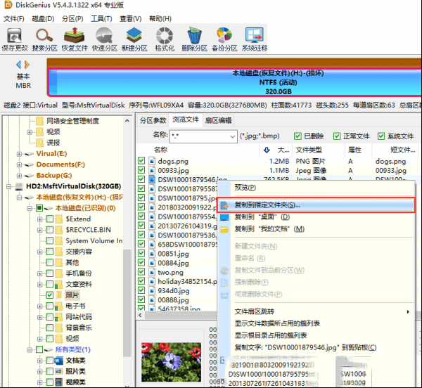The height and width of the screenshot is (388, 422).
Task: Expand the Documents(F:) tree node
Action: click(x=19, y=164)
